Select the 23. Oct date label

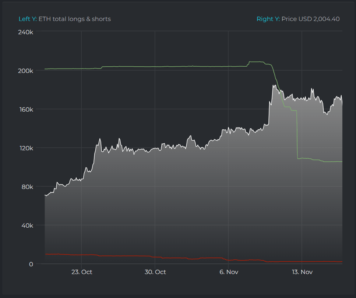click(82, 272)
